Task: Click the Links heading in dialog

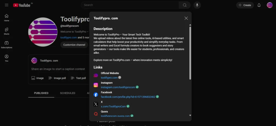Action: [x=98, y=67]
